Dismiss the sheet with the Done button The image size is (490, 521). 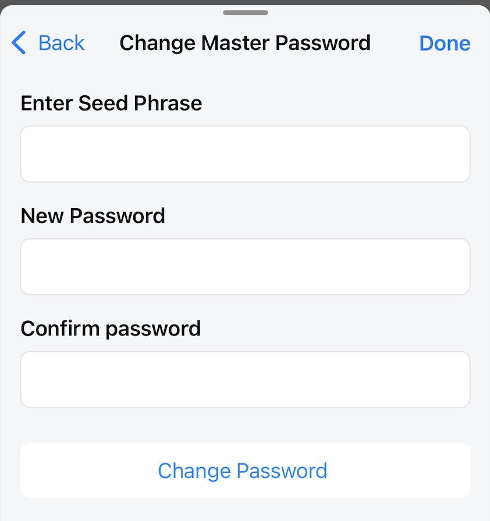445,43
